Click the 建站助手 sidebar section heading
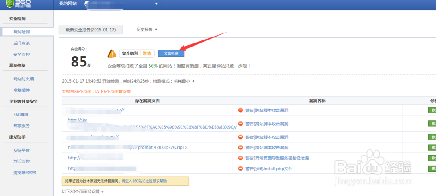This screenshot has width=436, height=196. (17, 137)
